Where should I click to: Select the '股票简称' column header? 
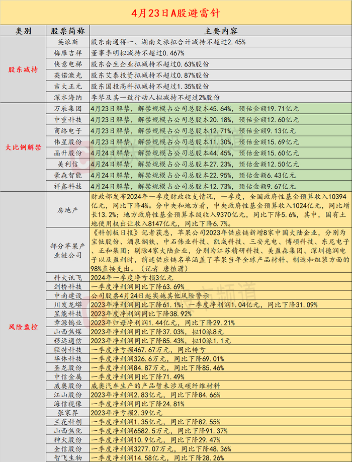coord(68,31)
